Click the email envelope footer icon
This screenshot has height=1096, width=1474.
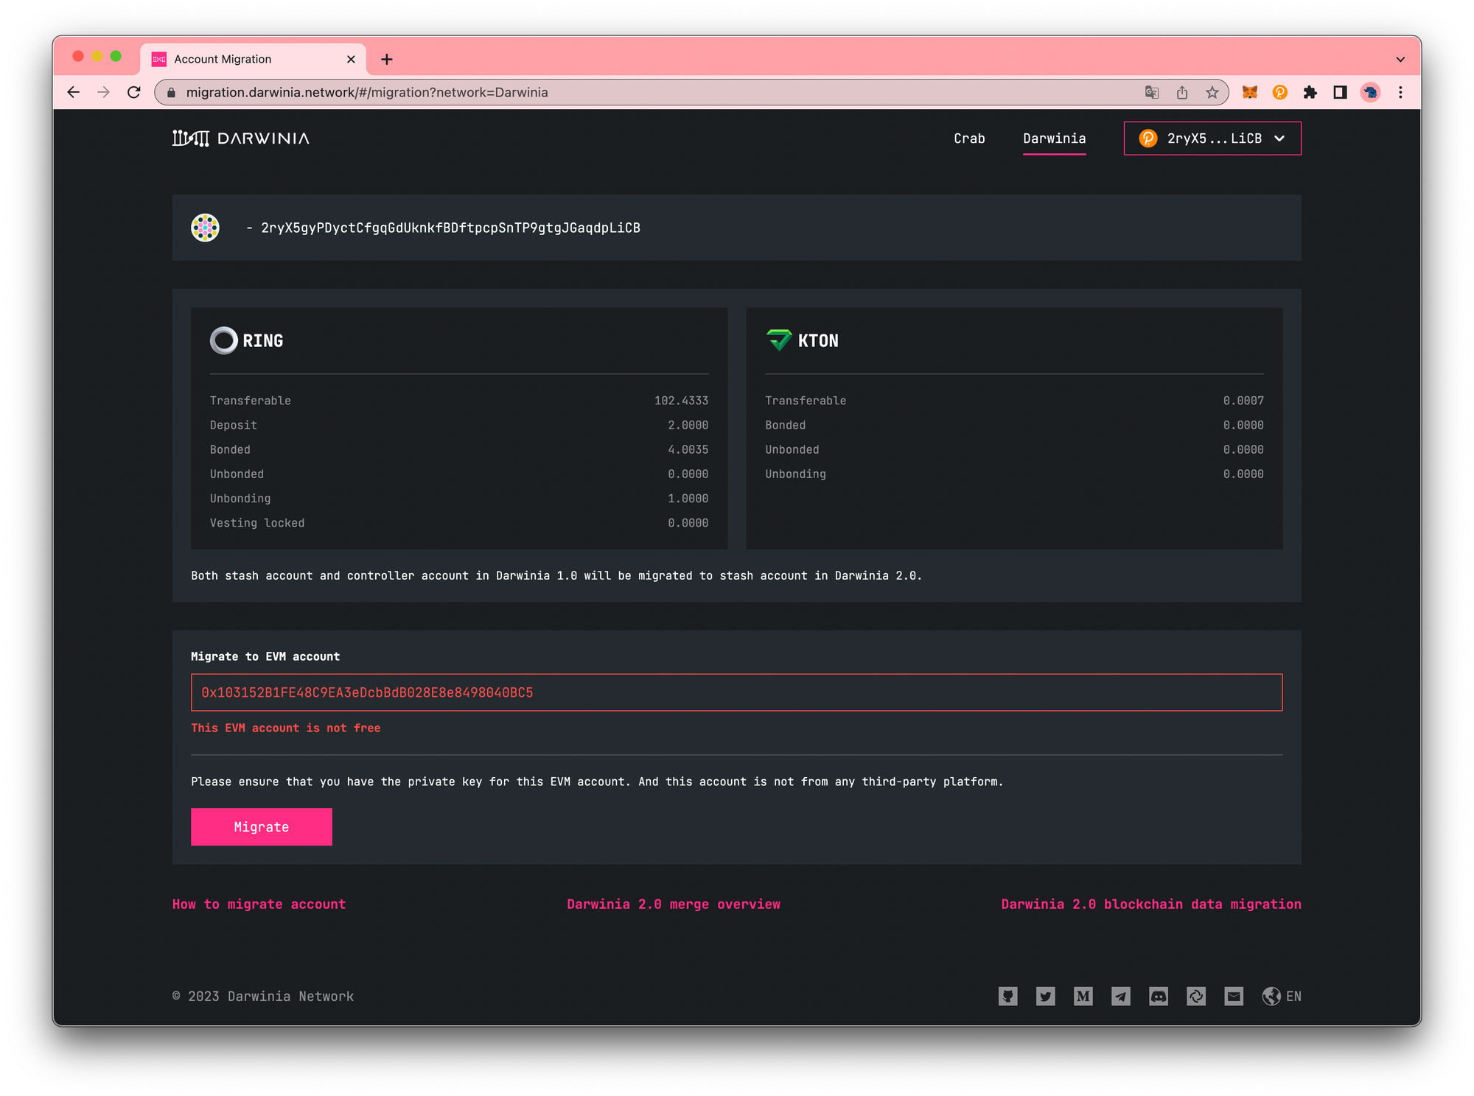(x=1233, y=997)
